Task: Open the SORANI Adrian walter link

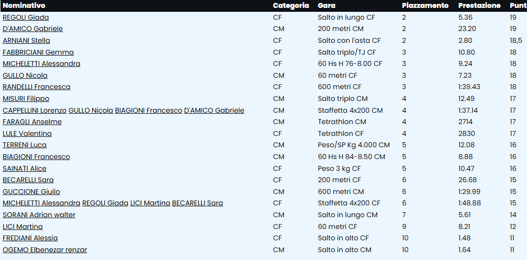Action: point(39,215)
